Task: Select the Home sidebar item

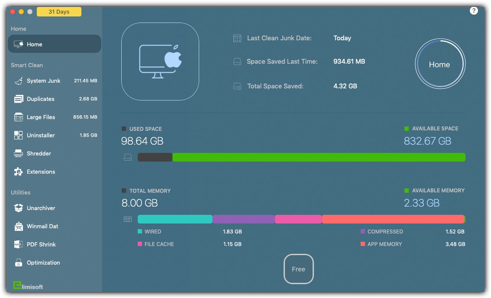Action: tap(55, 44)
